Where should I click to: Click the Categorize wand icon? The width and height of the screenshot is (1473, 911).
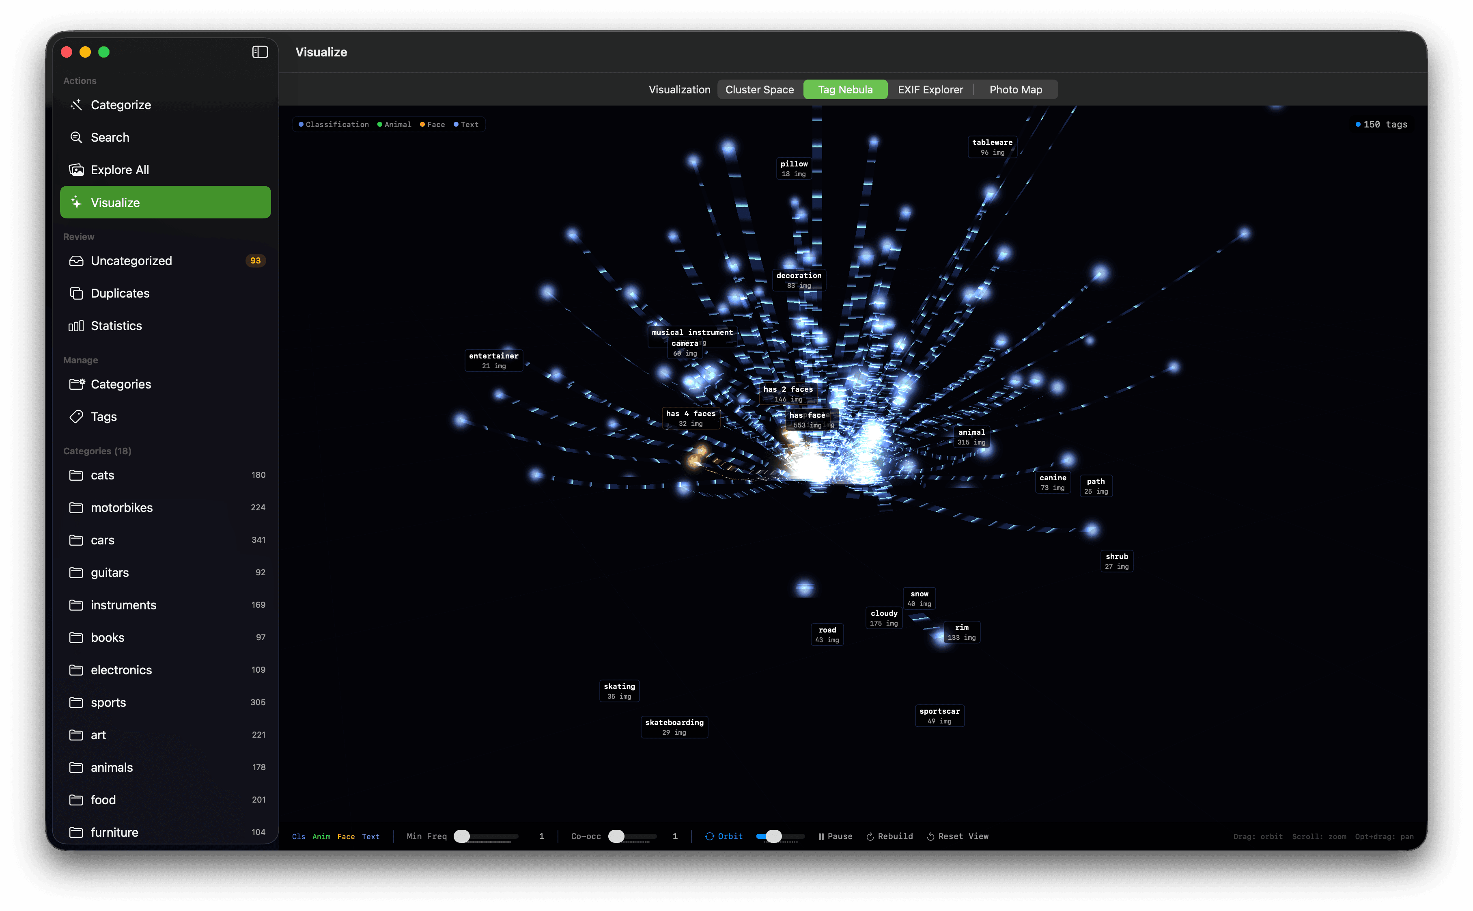(x=76, y=105)
